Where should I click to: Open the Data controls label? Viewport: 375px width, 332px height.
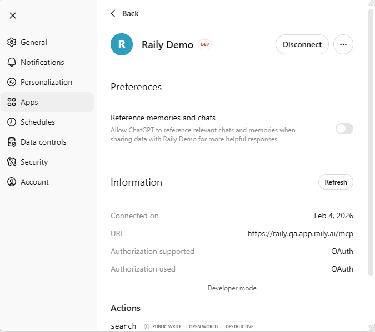(x=43, y=142)
